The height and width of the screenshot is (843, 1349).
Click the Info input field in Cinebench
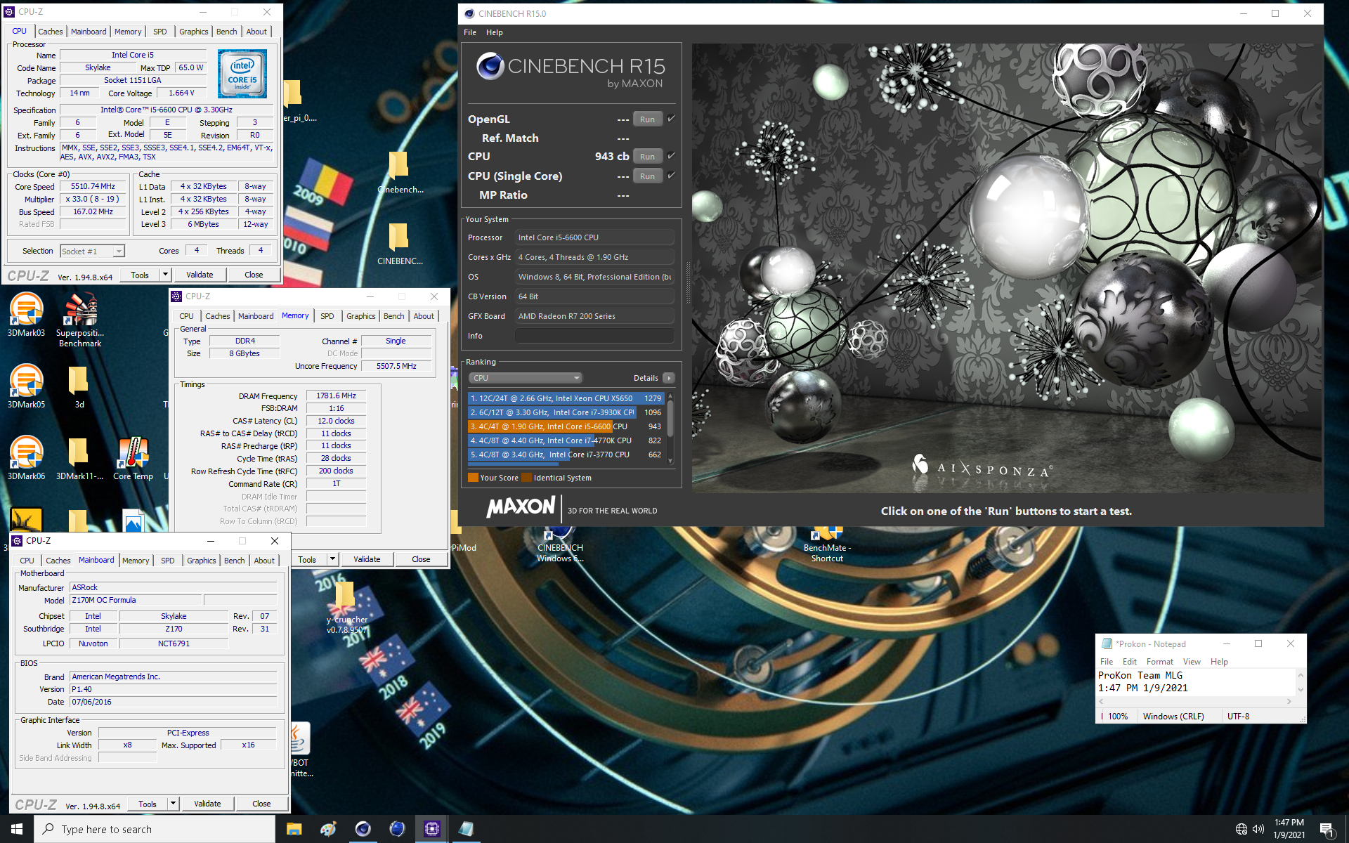[594, 336]
